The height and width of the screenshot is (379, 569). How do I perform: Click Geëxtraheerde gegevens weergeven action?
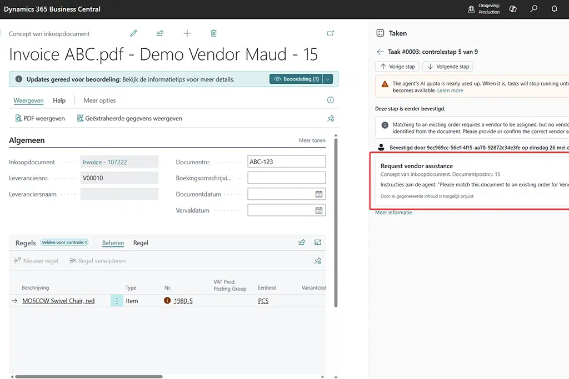(x=129, y=119)
